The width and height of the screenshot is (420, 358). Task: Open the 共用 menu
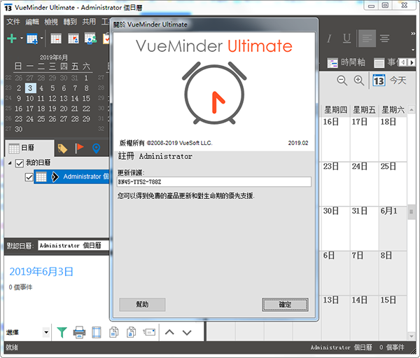pyautogui.click(x=89, y=22)
